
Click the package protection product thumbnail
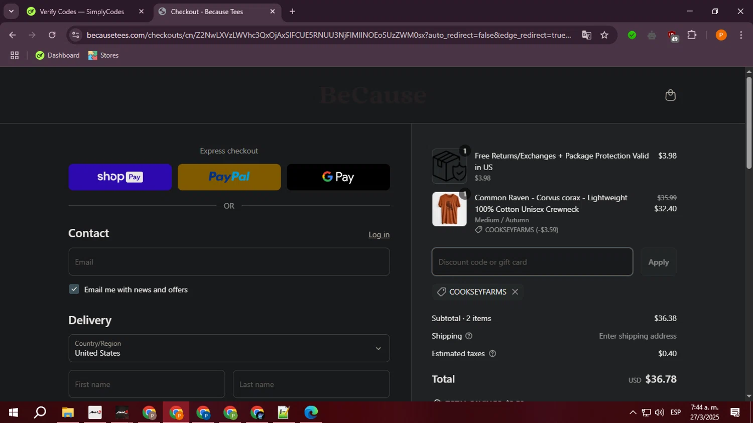(x=449, y=166)
